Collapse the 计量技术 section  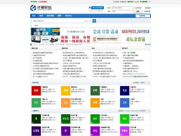pos(149,111)
